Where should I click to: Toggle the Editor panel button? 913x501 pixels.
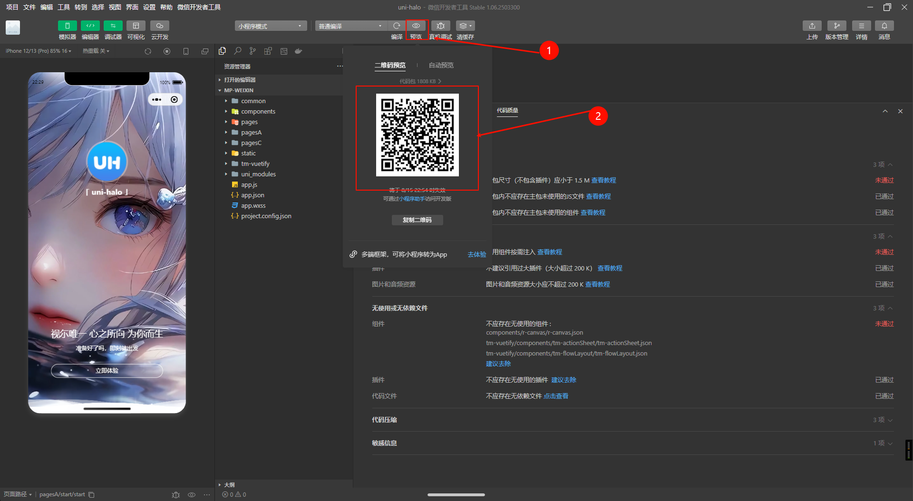[x=90, y=26]
